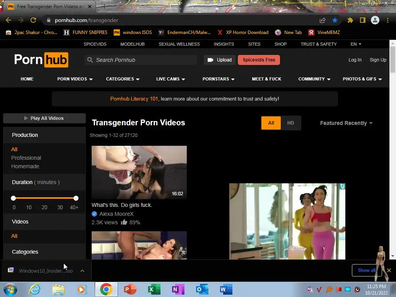
Task: Expand the LIVE CAMS nav dropdown
Action: tap(171, 79)
